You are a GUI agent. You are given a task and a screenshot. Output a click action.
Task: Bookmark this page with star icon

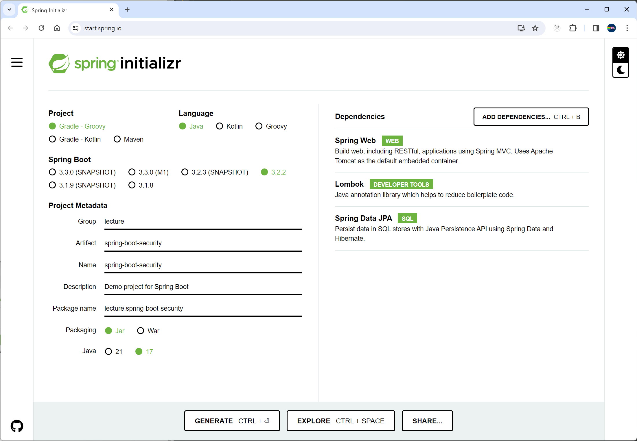pos(535,28)
